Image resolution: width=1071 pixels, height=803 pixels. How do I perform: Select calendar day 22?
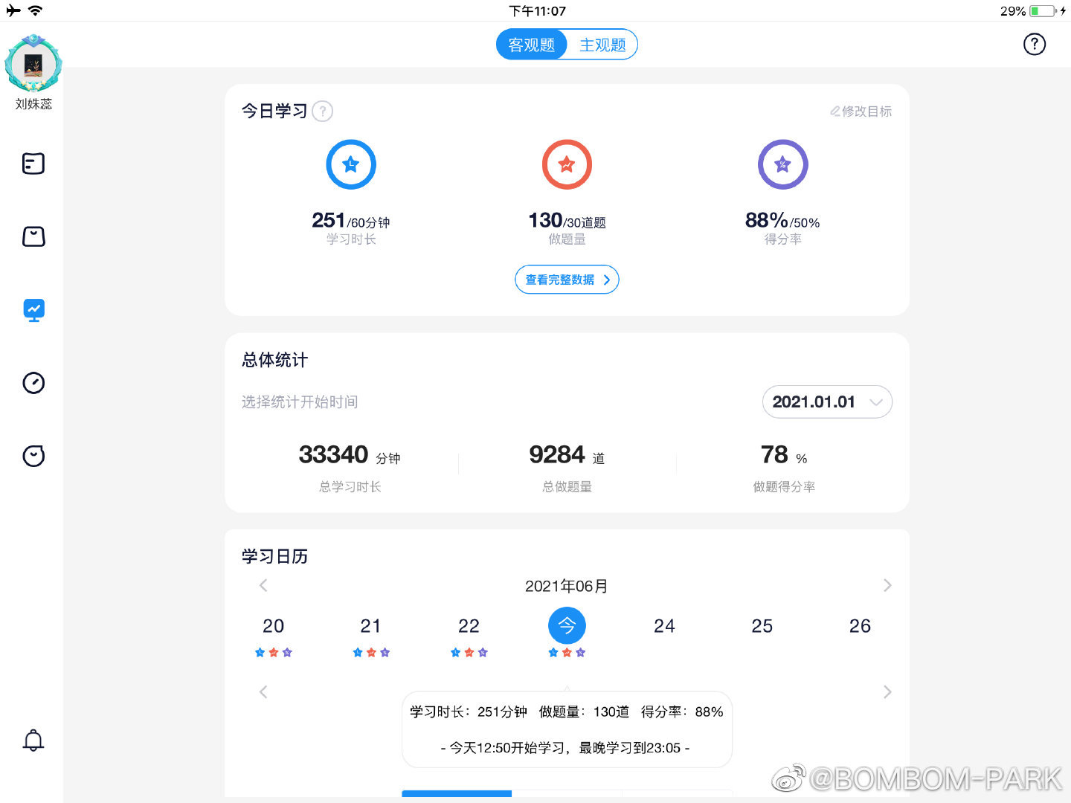click(469, 626)
